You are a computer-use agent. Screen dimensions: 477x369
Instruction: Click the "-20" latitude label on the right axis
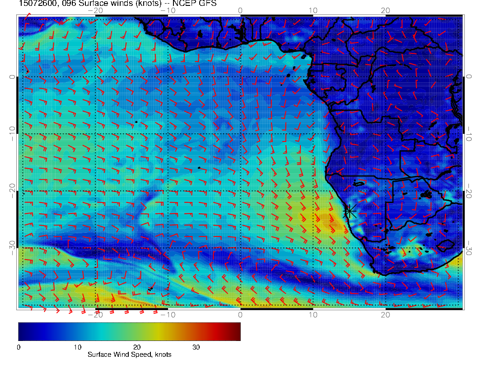point(469,191)
